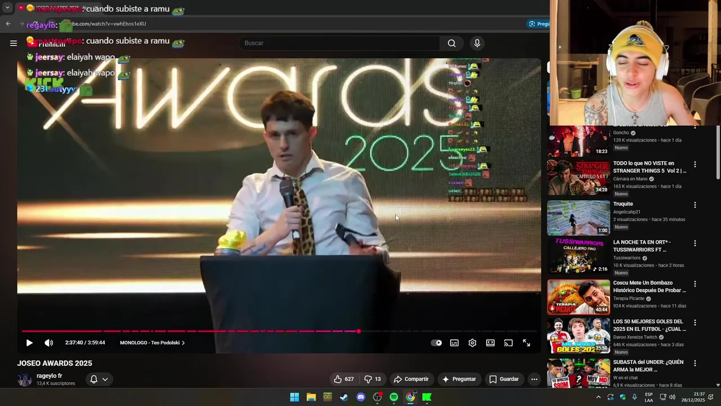Seek on the red video progress bar
The image size is (721, 406).
[x=279, y=331]
